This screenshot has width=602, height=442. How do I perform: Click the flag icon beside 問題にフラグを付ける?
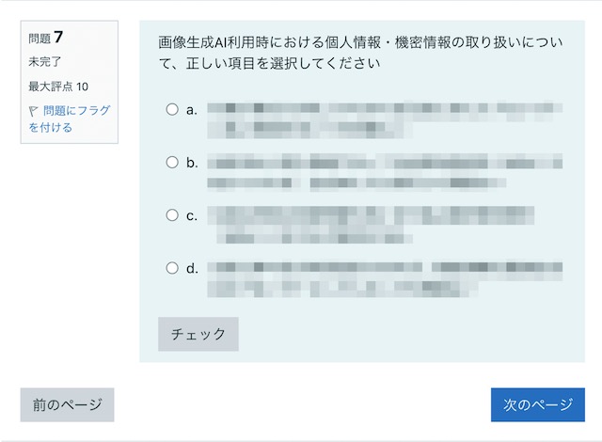coord(34,111)
